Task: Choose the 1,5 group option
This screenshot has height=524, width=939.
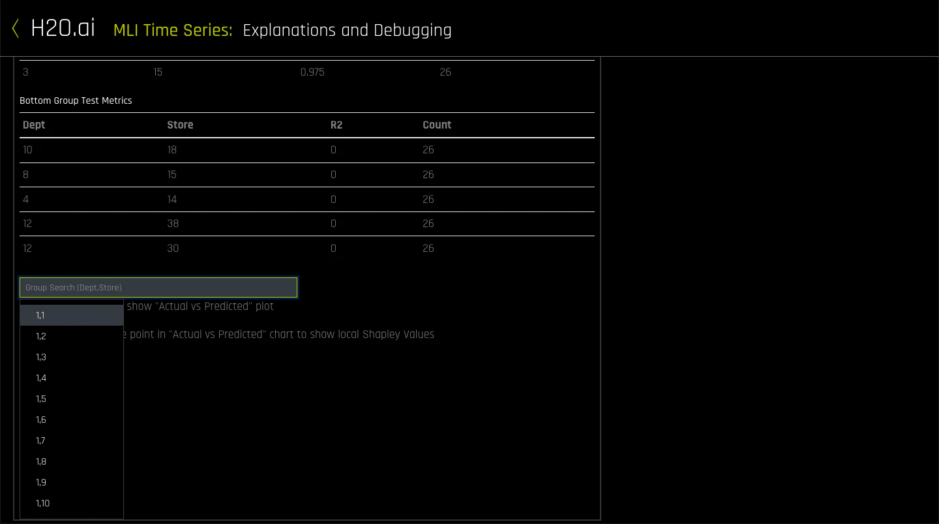Action: pyautogui.click(x=72, y=399)
